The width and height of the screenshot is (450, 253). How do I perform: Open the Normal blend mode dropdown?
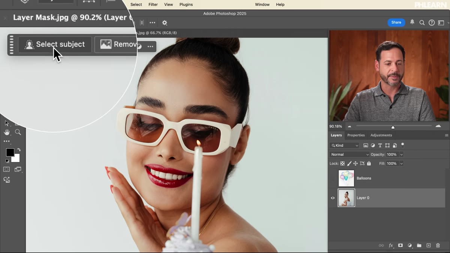point(349,154)
